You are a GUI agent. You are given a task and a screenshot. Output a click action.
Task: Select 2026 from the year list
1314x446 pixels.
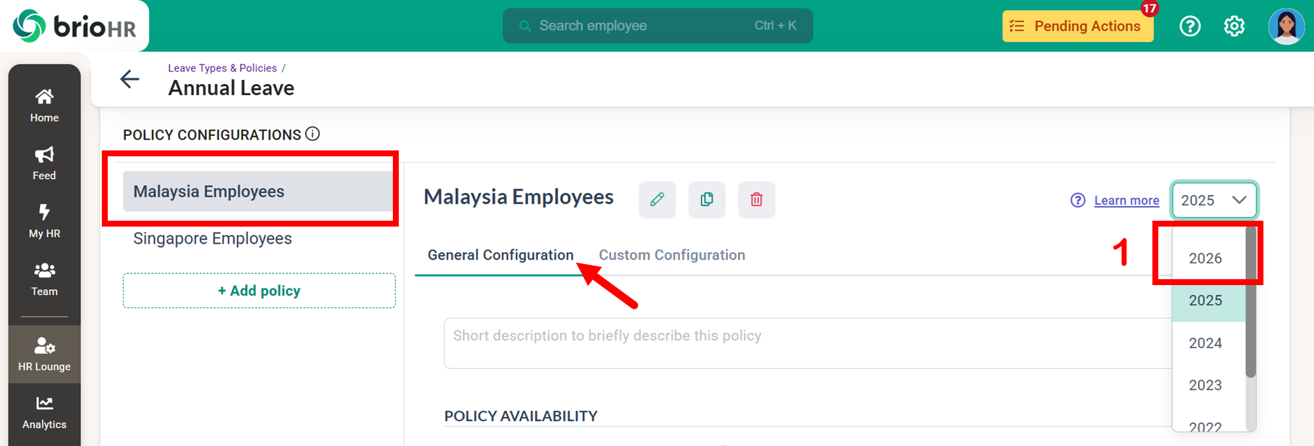coord(1206,258)
